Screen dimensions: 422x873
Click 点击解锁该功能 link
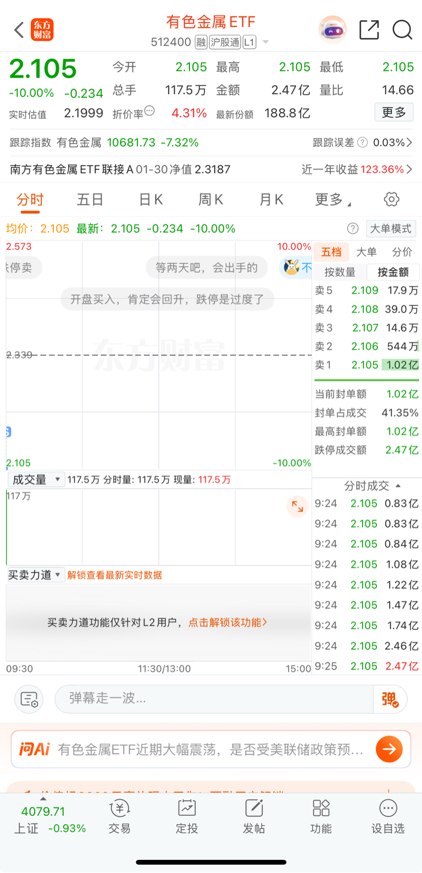(x=228, y=622)
